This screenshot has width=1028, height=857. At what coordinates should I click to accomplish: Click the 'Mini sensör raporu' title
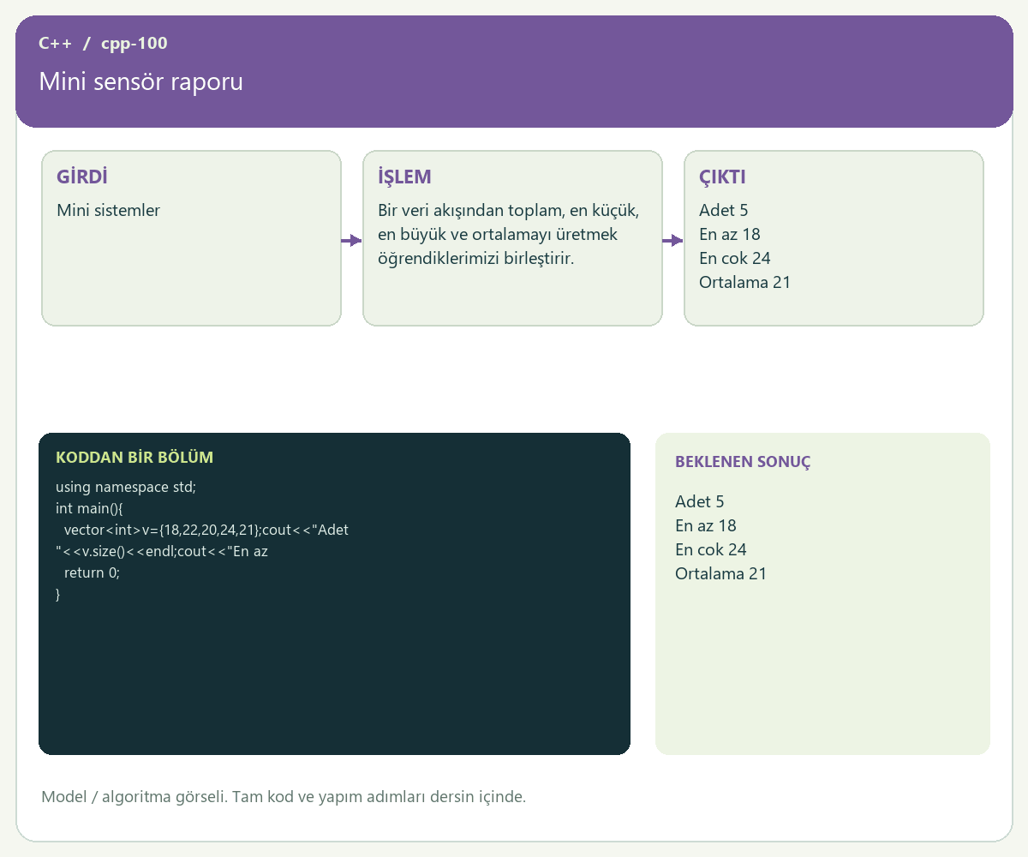(141, 82)
